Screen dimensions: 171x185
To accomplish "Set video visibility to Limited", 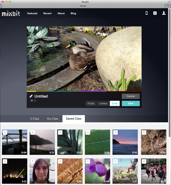I will pyautogui.click(x=103, y=104).
